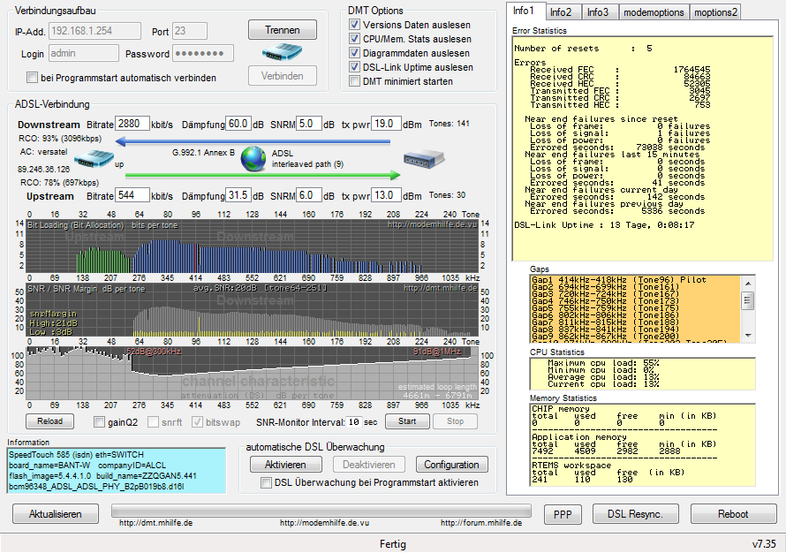Open the moptions2 tab
The height and width of the screenshot is (553, 786).
(x=716, y=11)
